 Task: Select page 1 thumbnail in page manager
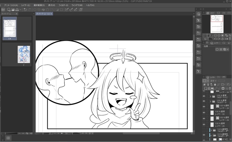10,28
